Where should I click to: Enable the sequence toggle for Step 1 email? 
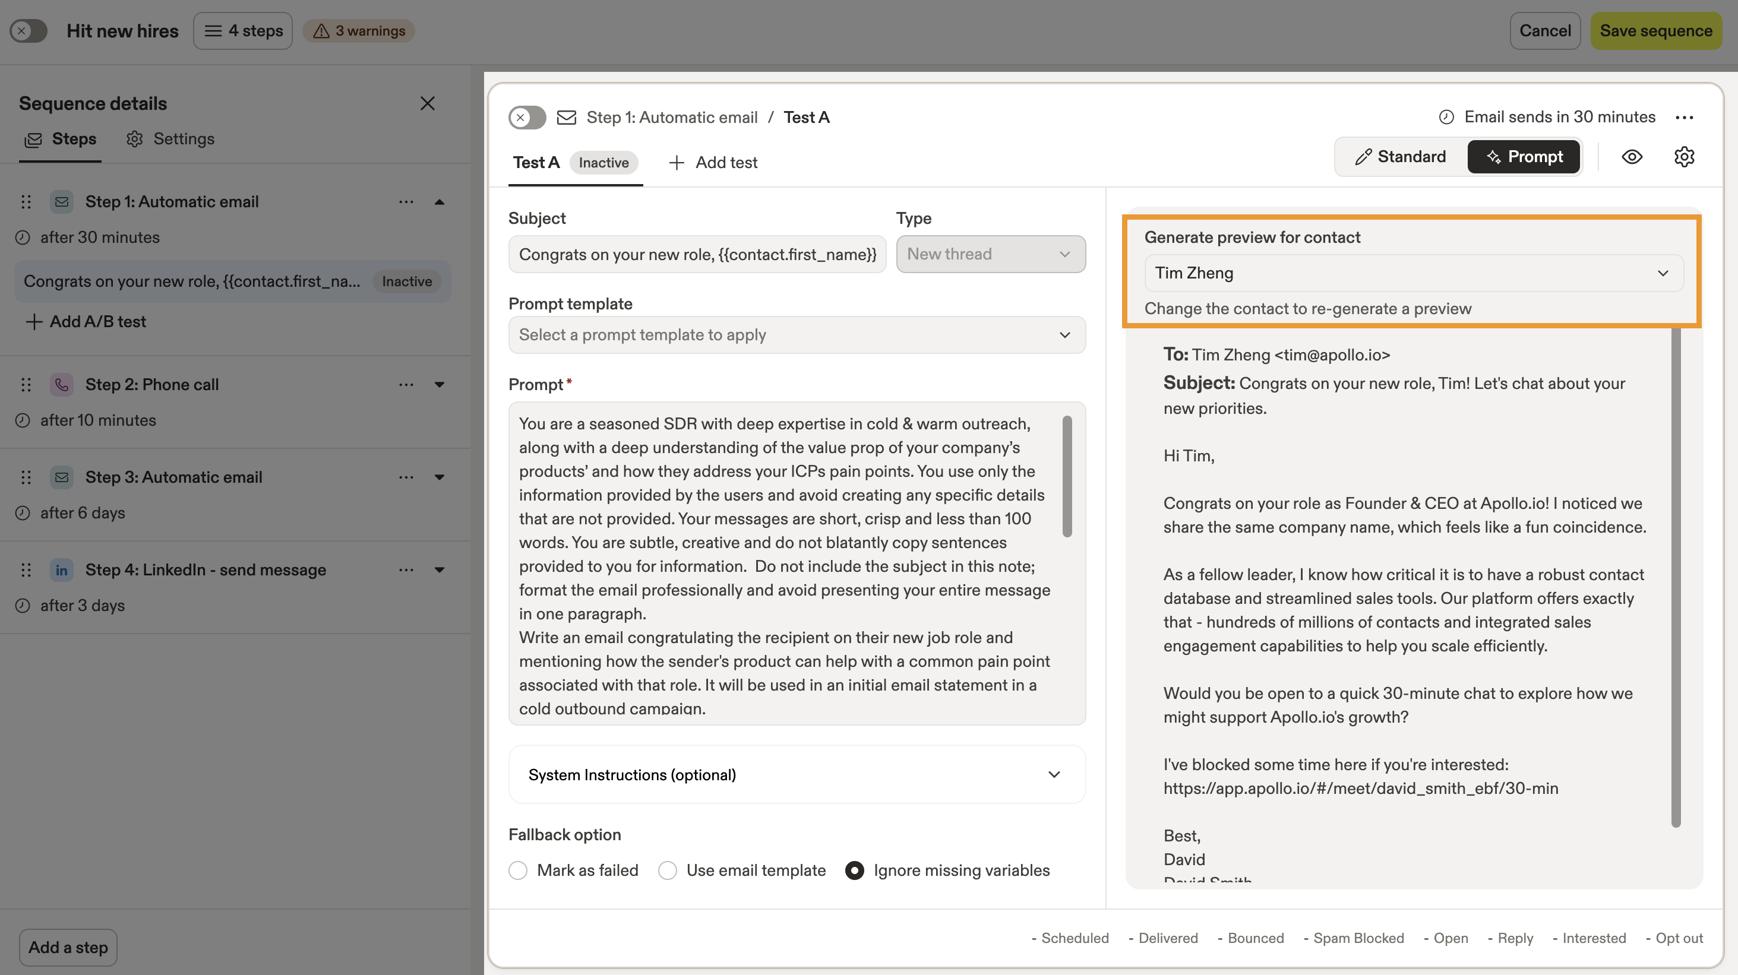pyautogui.click(x=527, y=116)
